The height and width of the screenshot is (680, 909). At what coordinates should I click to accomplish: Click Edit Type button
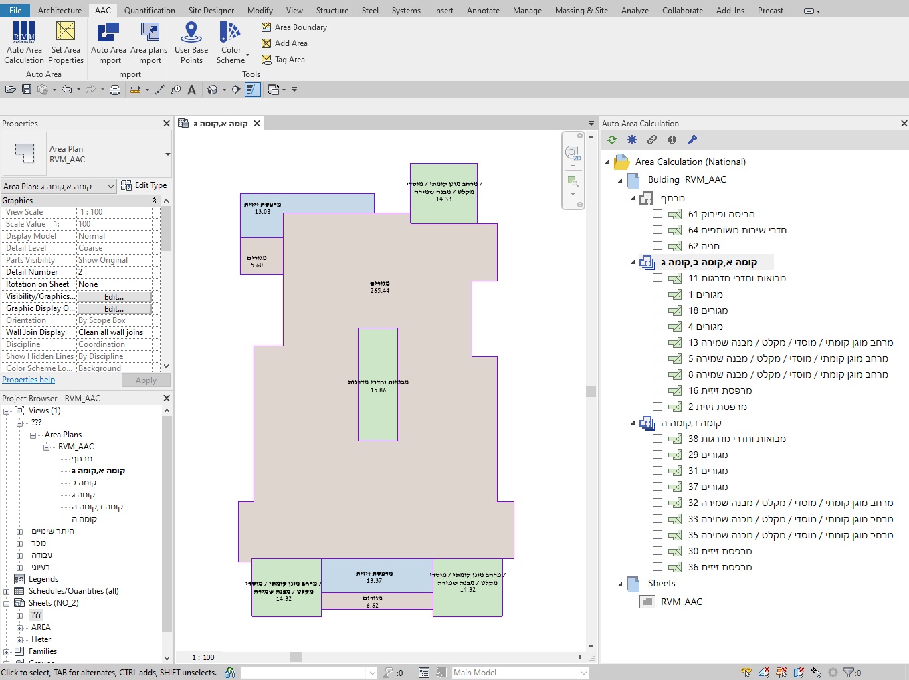(x=144, y=185)
